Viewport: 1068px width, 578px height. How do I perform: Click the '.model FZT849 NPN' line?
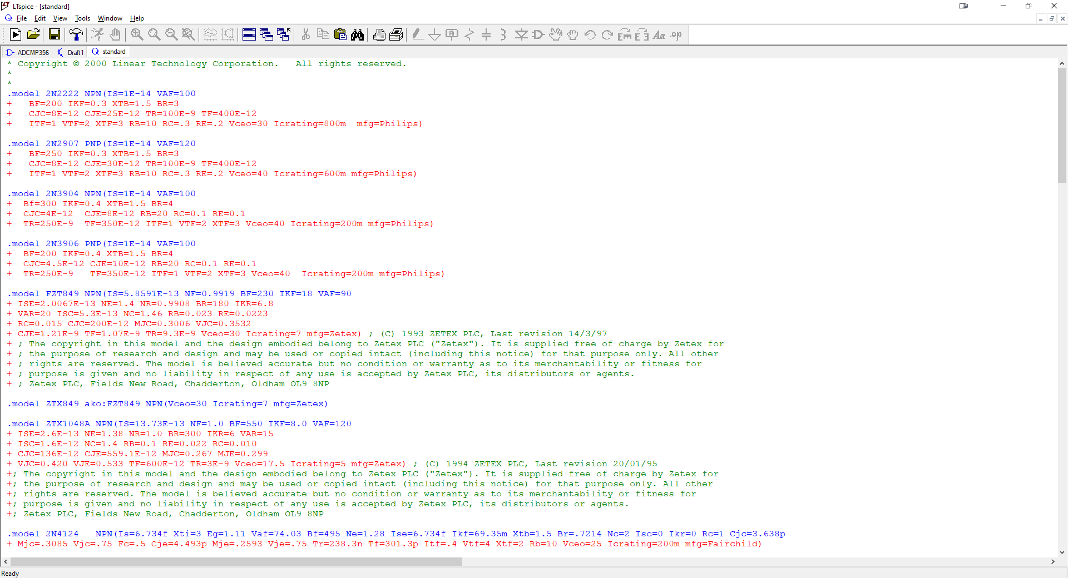(x=179, y=293)
